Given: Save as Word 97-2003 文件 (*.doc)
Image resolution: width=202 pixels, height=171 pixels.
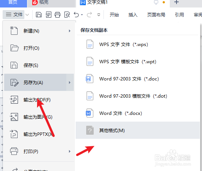Looking at the screenshot, I should (138, 79).
